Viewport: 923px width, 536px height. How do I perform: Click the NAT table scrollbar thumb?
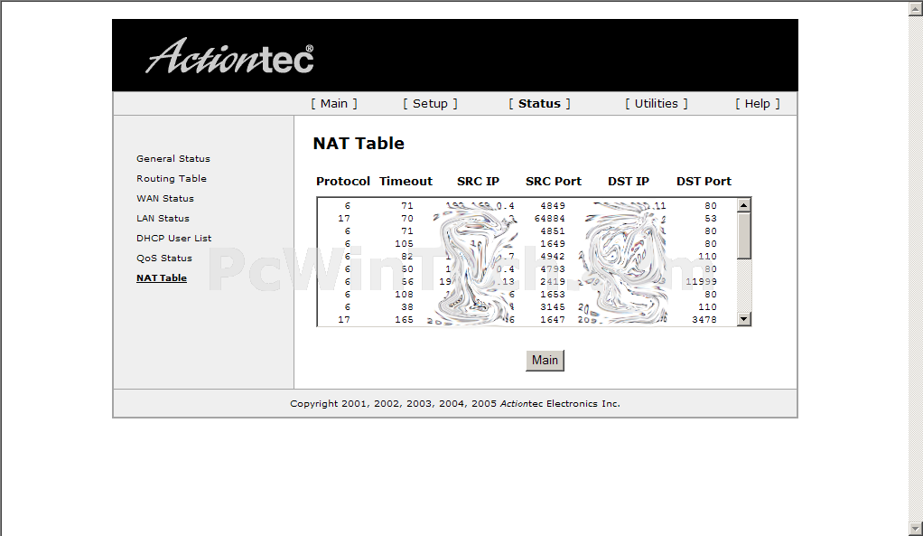pyautogui.click(x=744, y=236)
